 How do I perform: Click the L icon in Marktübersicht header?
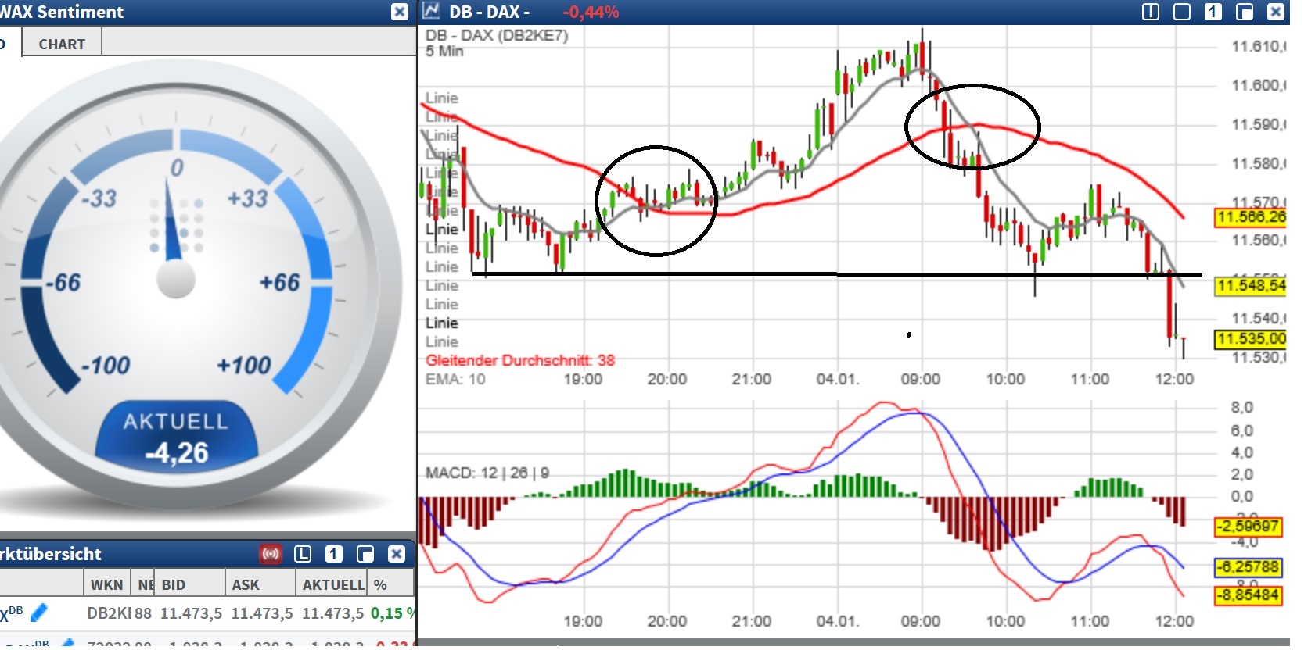(x=303, y=554)
